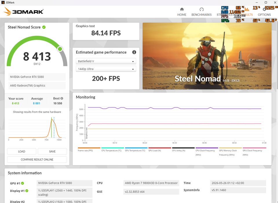Toggle the CPU Utility (%) legend series
This screenshot has width=278, height=203.
pyautogui.click(x=179, y=151)
